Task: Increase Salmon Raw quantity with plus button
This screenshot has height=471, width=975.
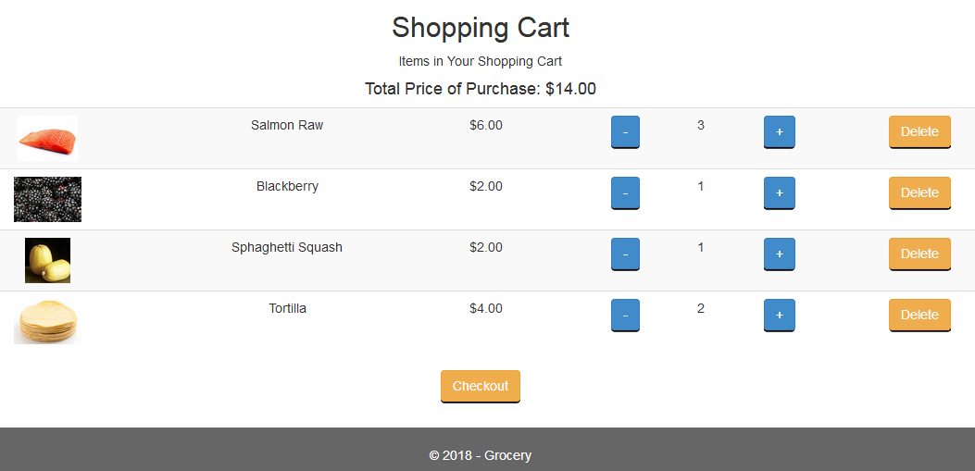Action: point(779,132)
